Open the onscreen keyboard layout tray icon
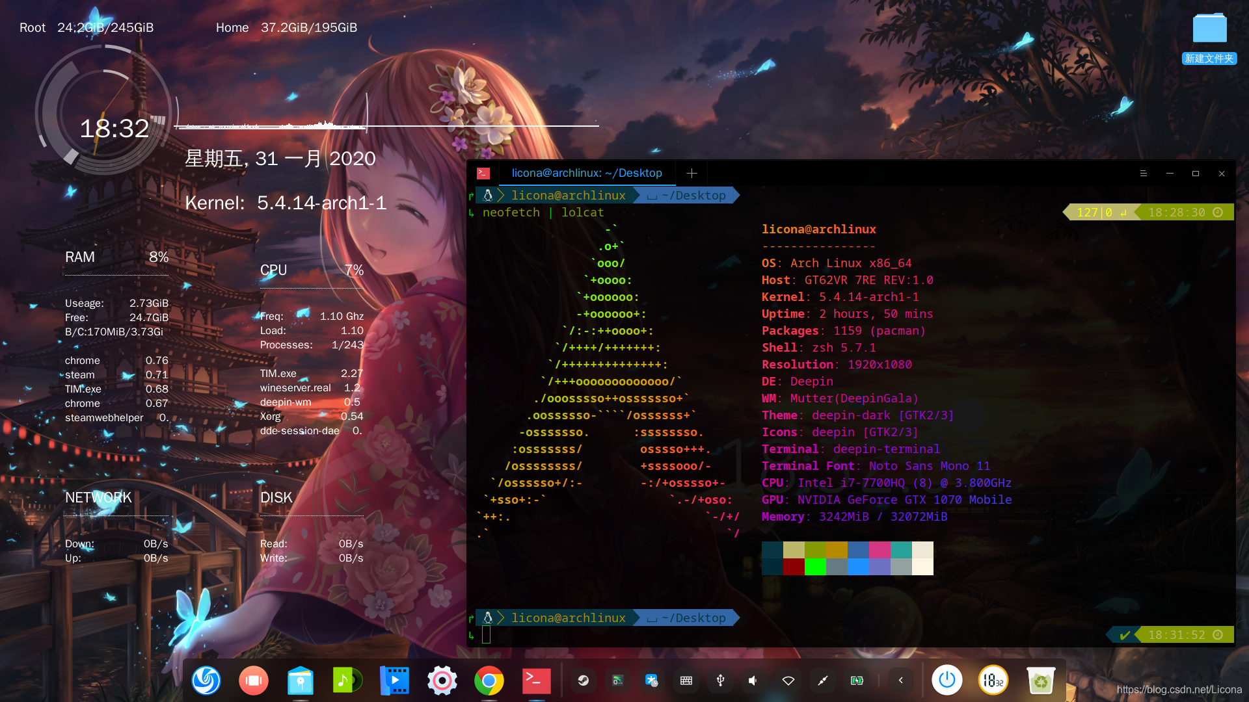1249x702 pixels. click(686, 681)
